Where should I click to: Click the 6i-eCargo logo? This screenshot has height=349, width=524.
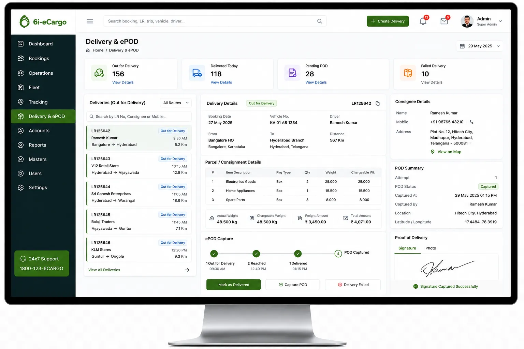tap(43, 22)
